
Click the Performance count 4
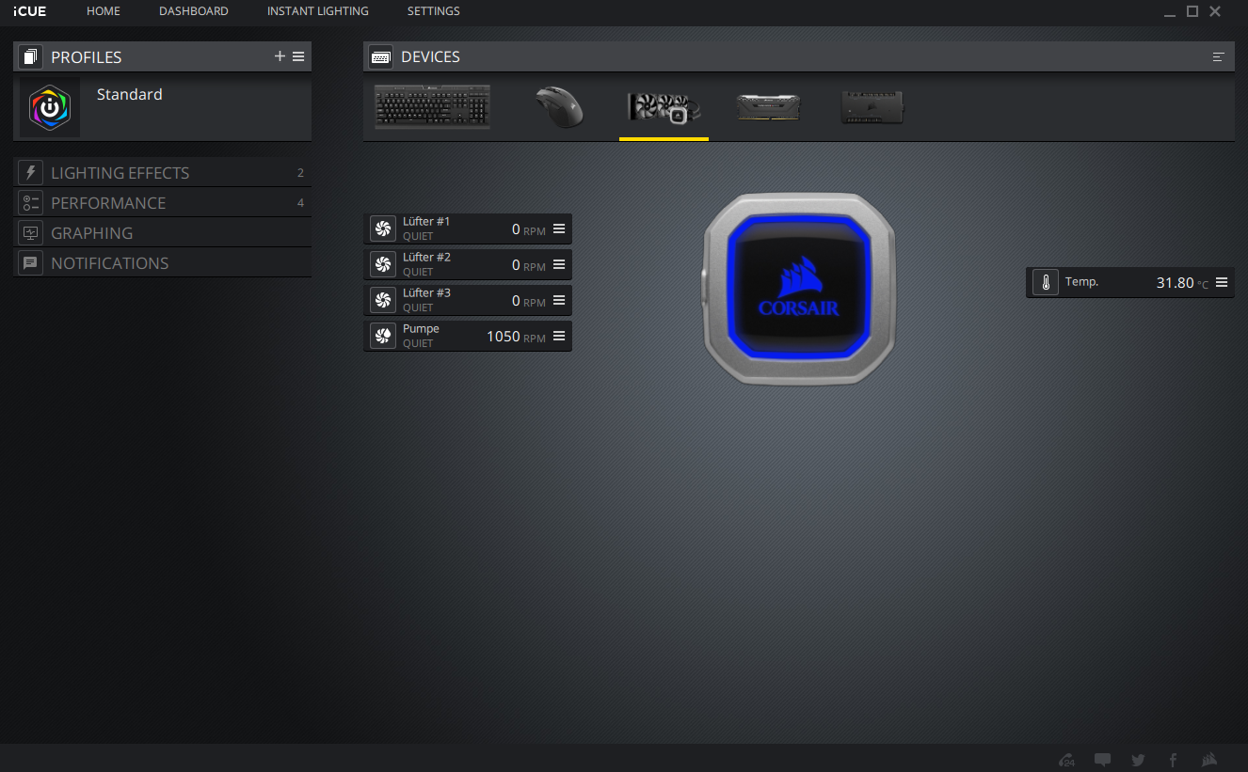tap(300, 203)
